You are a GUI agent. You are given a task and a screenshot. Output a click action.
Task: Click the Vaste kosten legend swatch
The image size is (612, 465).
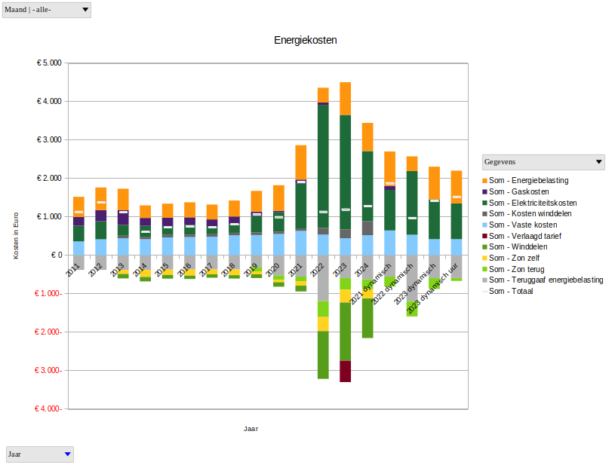[x=484, y=225]
